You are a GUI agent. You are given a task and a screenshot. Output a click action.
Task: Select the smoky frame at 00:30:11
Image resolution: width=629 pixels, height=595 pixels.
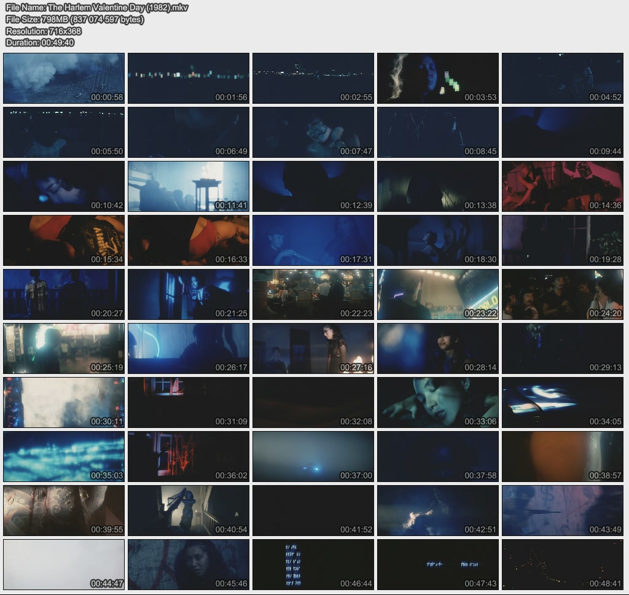tap(64, 403)
